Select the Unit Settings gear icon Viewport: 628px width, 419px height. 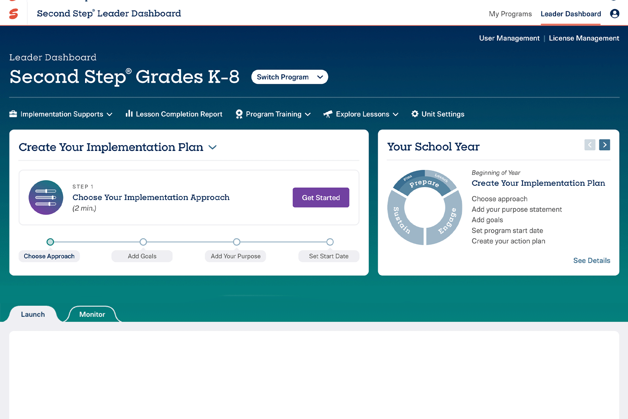pyautogui.click(x=415, y=114)
